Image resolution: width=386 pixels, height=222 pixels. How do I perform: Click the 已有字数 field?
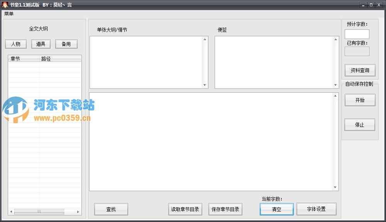coord(357,51)
